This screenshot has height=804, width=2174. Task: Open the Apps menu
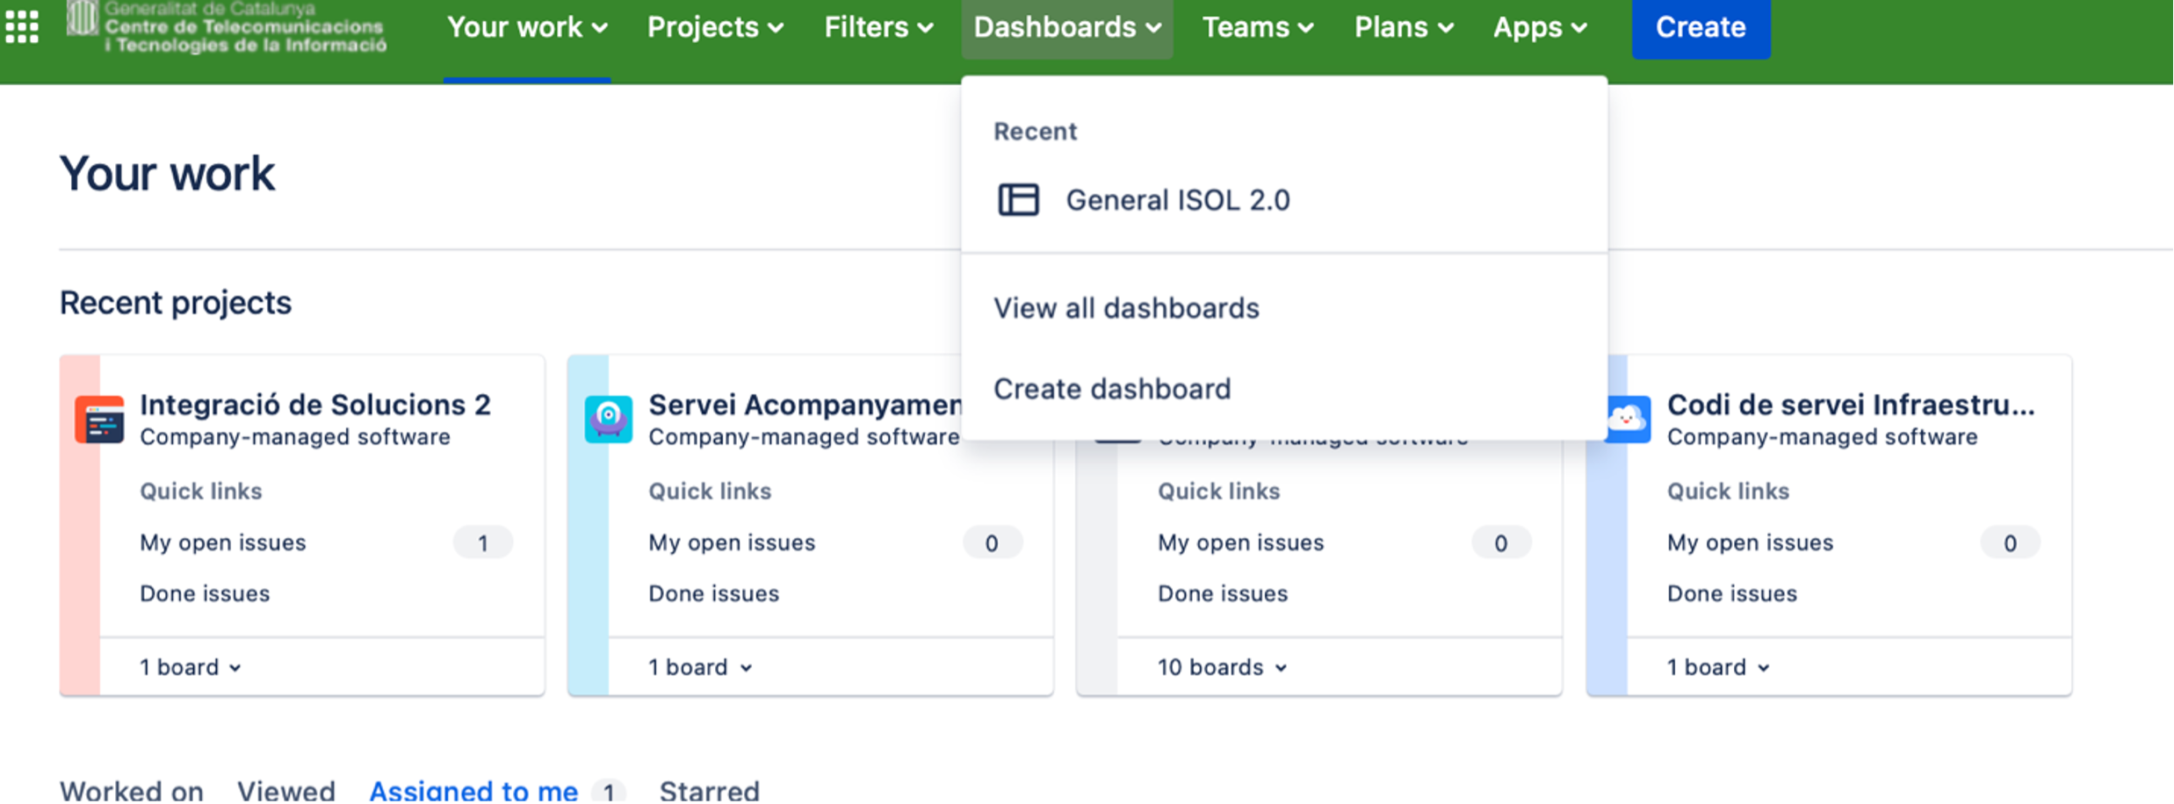[x=1539, y=27]
